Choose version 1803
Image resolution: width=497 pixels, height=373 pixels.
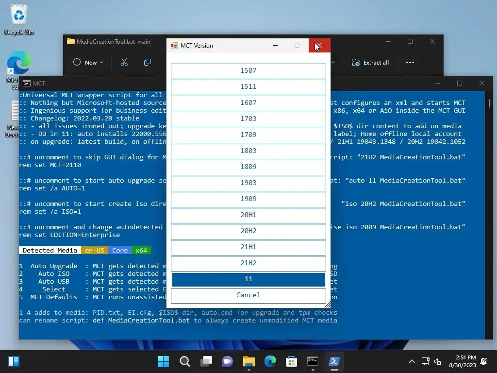248,151
